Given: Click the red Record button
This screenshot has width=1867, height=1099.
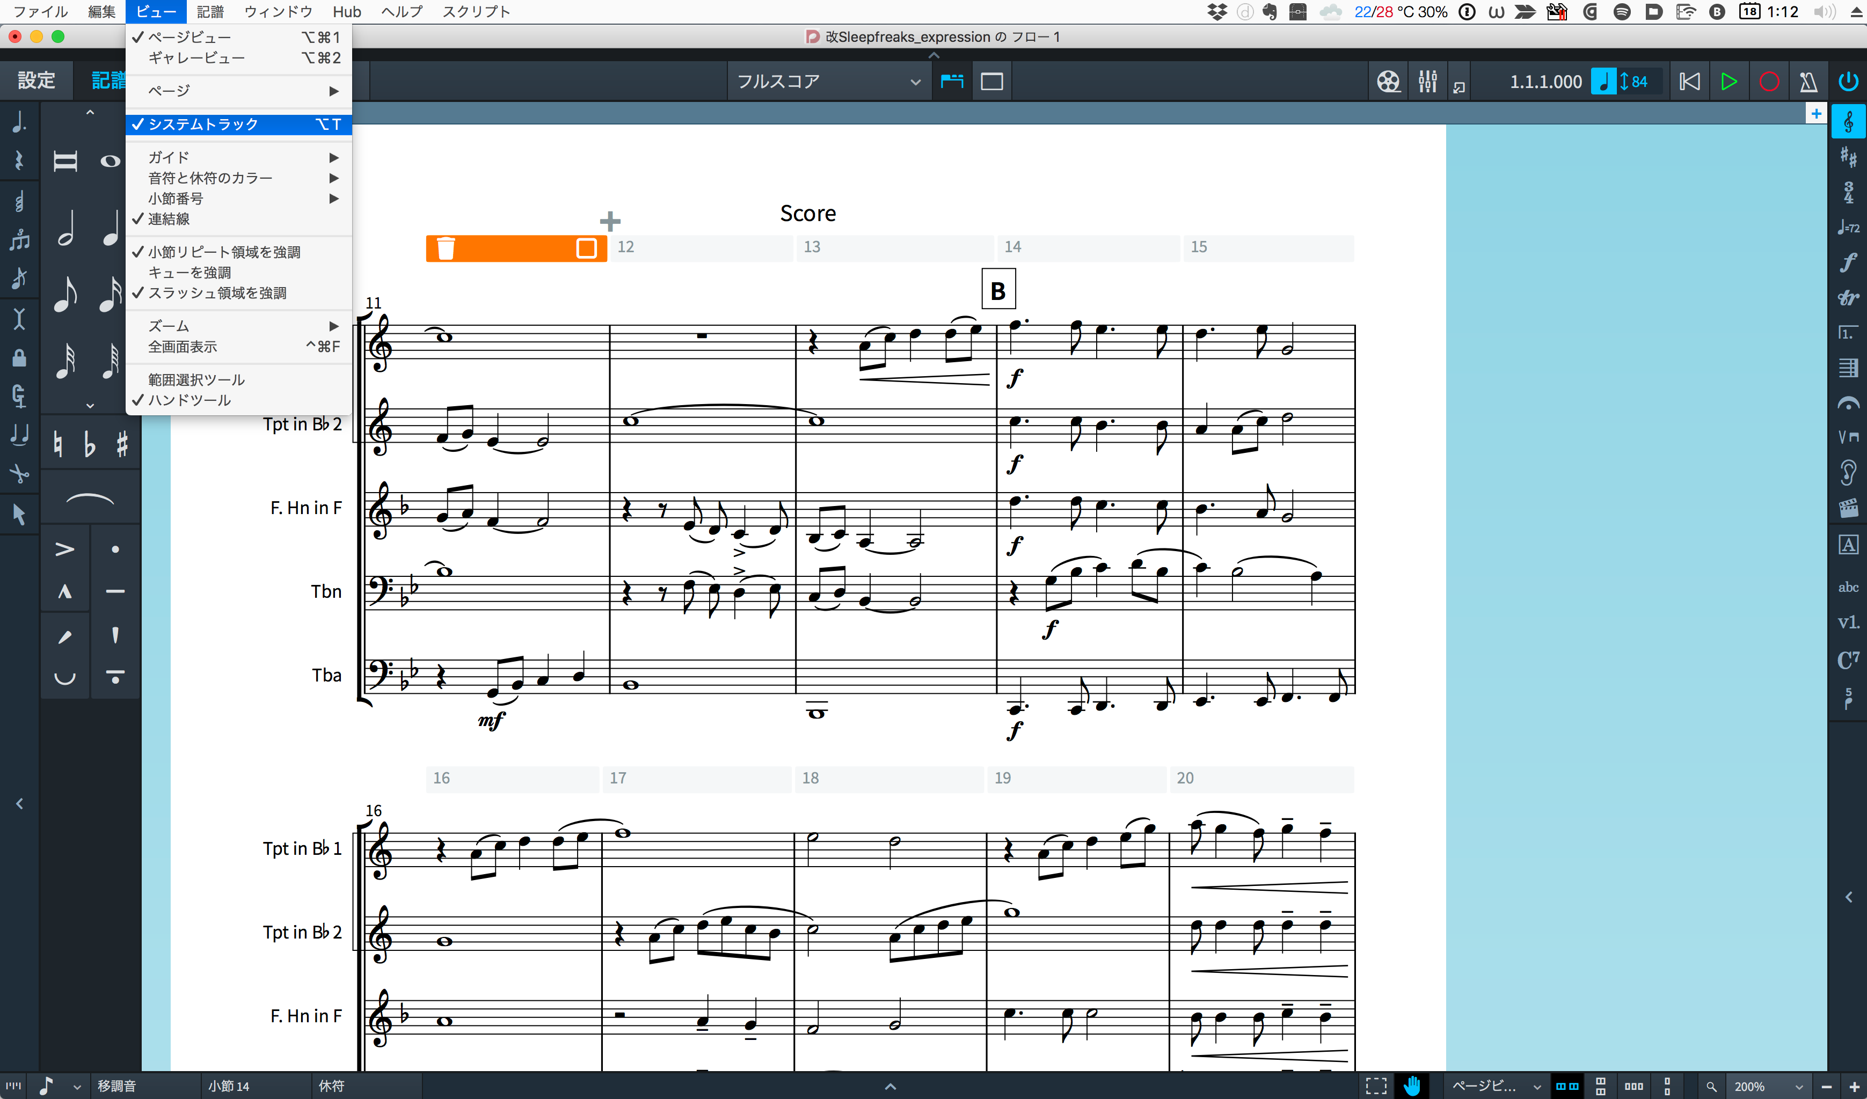Looking at the screenshot, I should click(x=1768, y=82).
